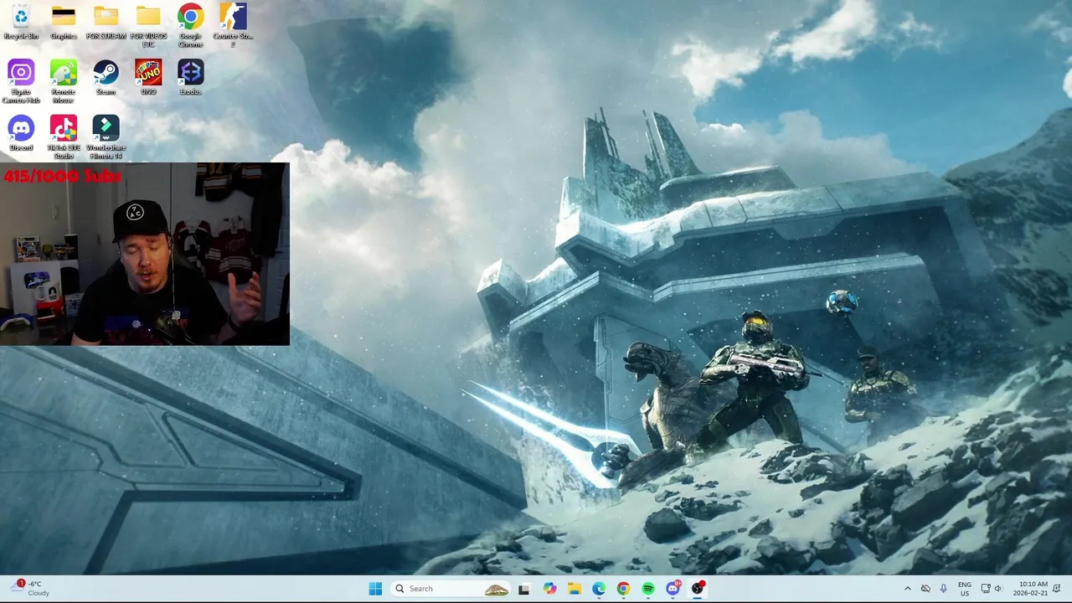Screen dimensions: 1072x603
Task: Open the notification bell in tray
Action: pos(1059,589)
